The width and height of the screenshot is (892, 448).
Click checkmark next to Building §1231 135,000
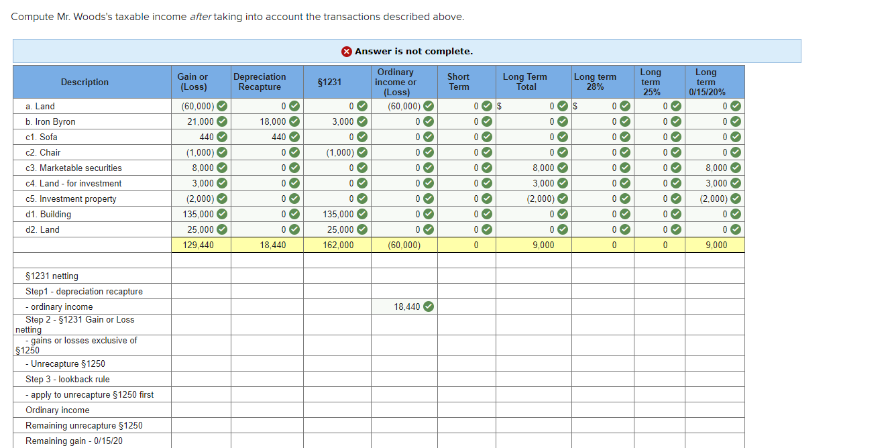click(361, 214)
